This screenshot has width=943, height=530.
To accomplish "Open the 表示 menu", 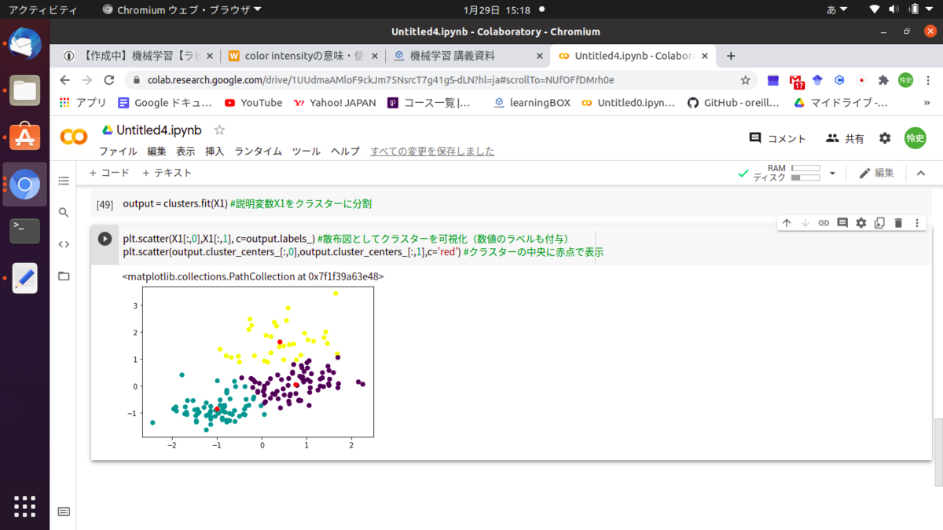I will 185,152.
